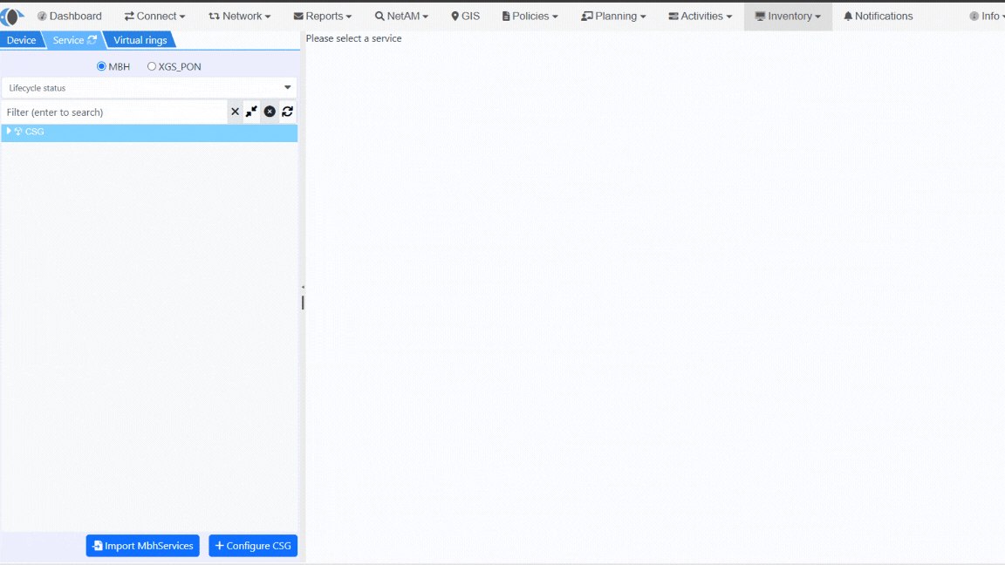The width and height of the screenshot is (1005, 565).
Task: Switch to the Device tab
Action: pos(21,40)
